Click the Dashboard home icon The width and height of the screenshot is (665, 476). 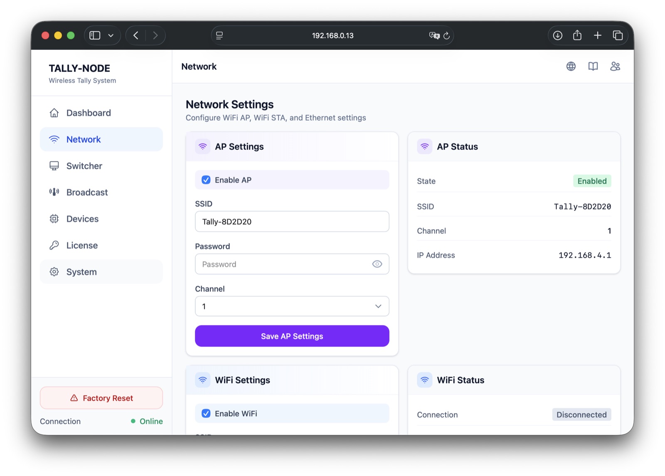pos(54,113)
